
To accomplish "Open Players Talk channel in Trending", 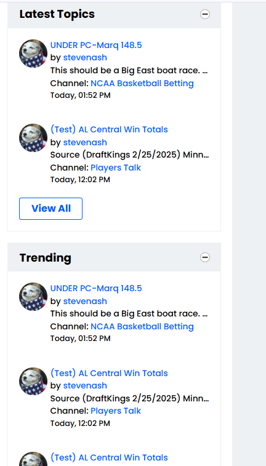I will [116, 411].
